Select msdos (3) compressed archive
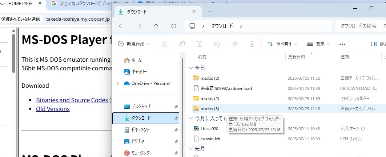This screenshot has width=386, height=157. (x=288, y=109)
